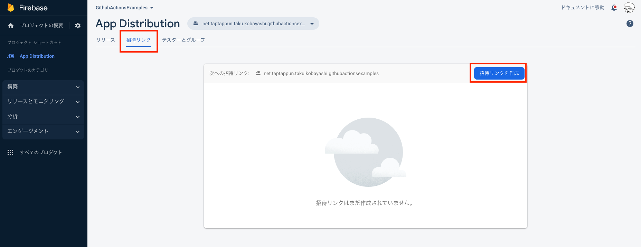Click Android icon beside invite link package name
Image resolution: width=641 pixels, height=247 pixels.
click(x=258, y=73)
